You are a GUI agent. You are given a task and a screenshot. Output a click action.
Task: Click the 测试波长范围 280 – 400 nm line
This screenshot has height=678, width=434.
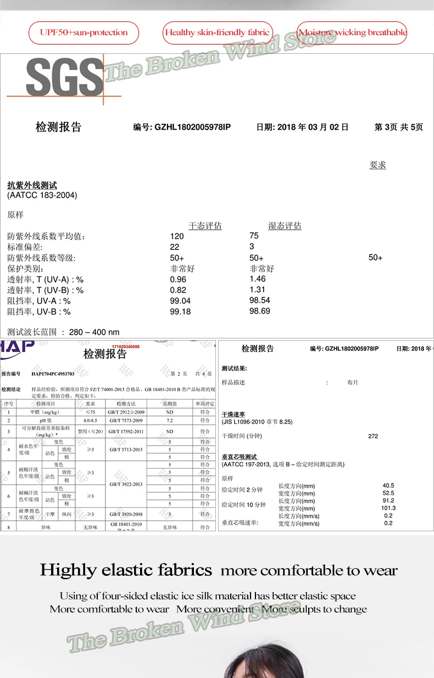click(x=63, y=332)
